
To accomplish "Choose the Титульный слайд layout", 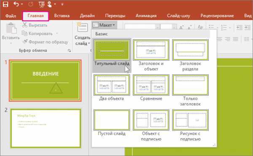I will (x=112, y=55).
